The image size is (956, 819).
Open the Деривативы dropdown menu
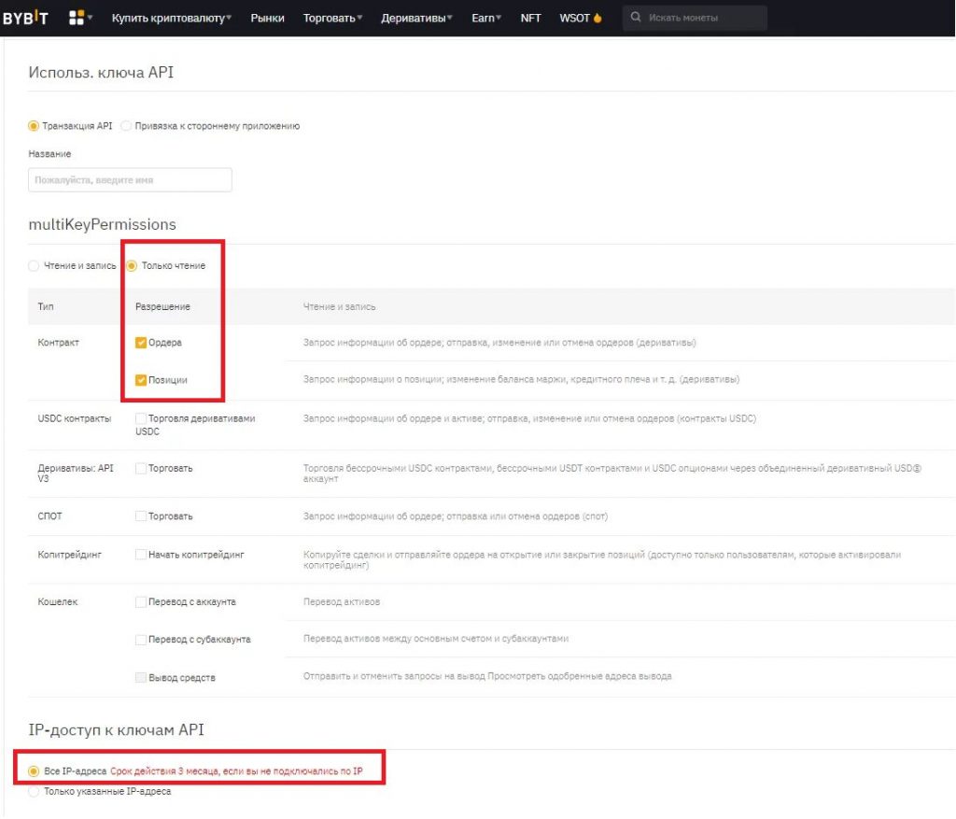[x=416, y=18]
